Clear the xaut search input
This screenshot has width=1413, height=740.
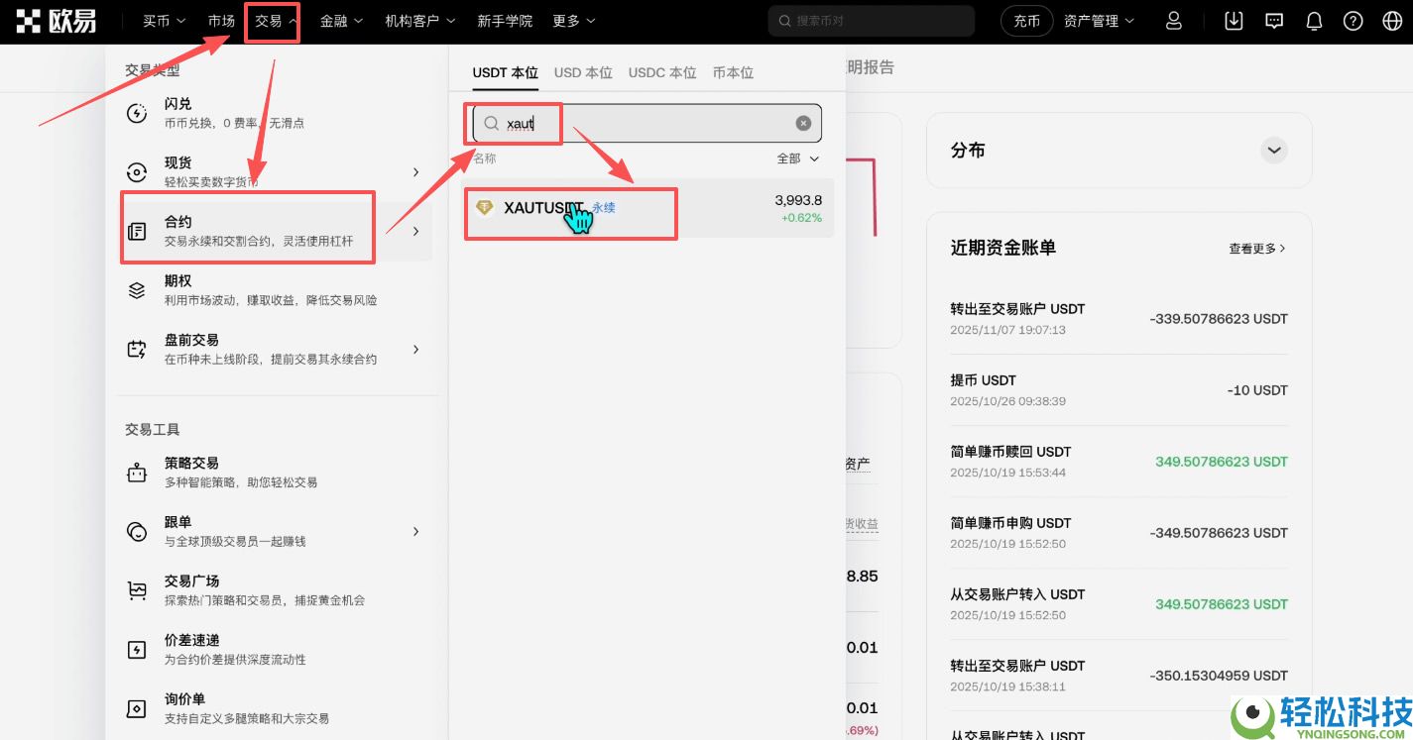(802, 123)
